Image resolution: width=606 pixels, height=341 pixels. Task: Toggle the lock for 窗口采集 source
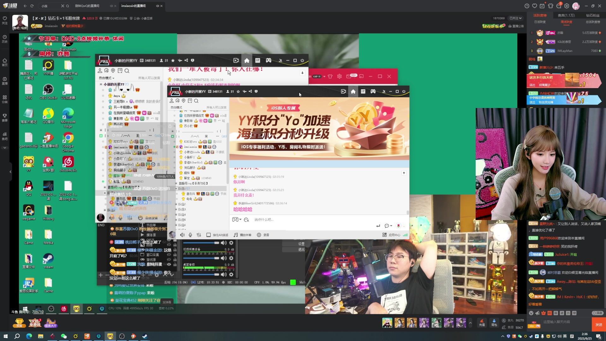(x=175, y=255)
